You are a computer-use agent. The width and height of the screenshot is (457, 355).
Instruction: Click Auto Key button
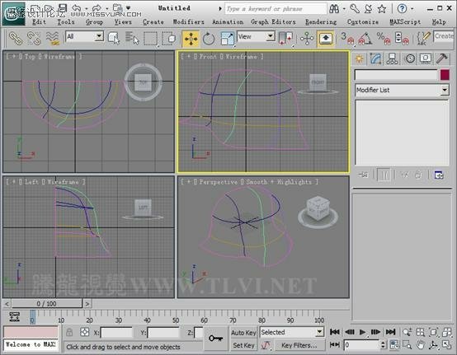[x=243, y=332]
